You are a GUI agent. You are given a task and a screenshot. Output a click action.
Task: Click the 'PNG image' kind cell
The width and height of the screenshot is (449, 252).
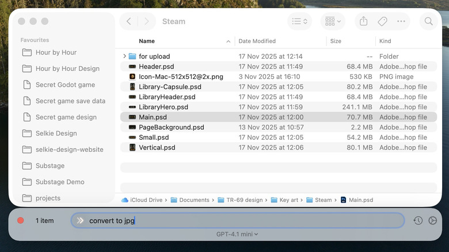(x=396, y=77)
